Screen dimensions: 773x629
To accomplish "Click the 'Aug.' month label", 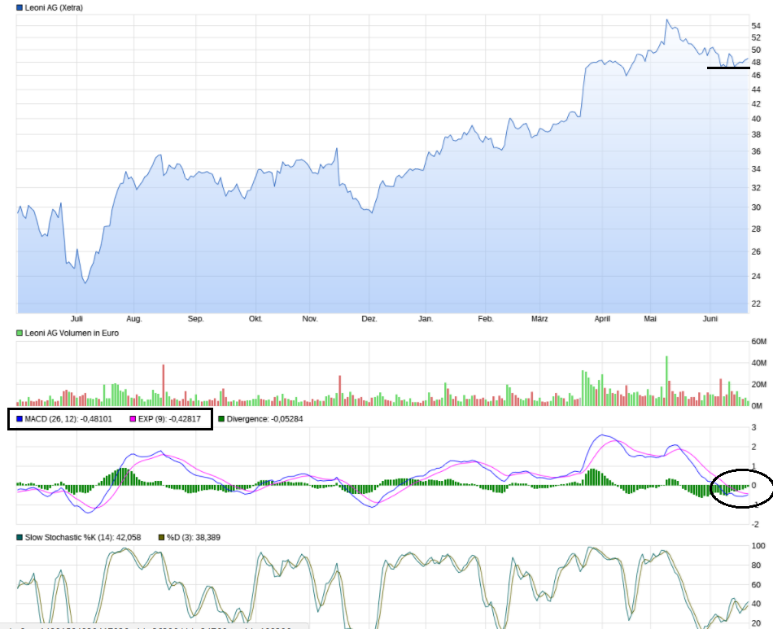I will click(134, 319).
